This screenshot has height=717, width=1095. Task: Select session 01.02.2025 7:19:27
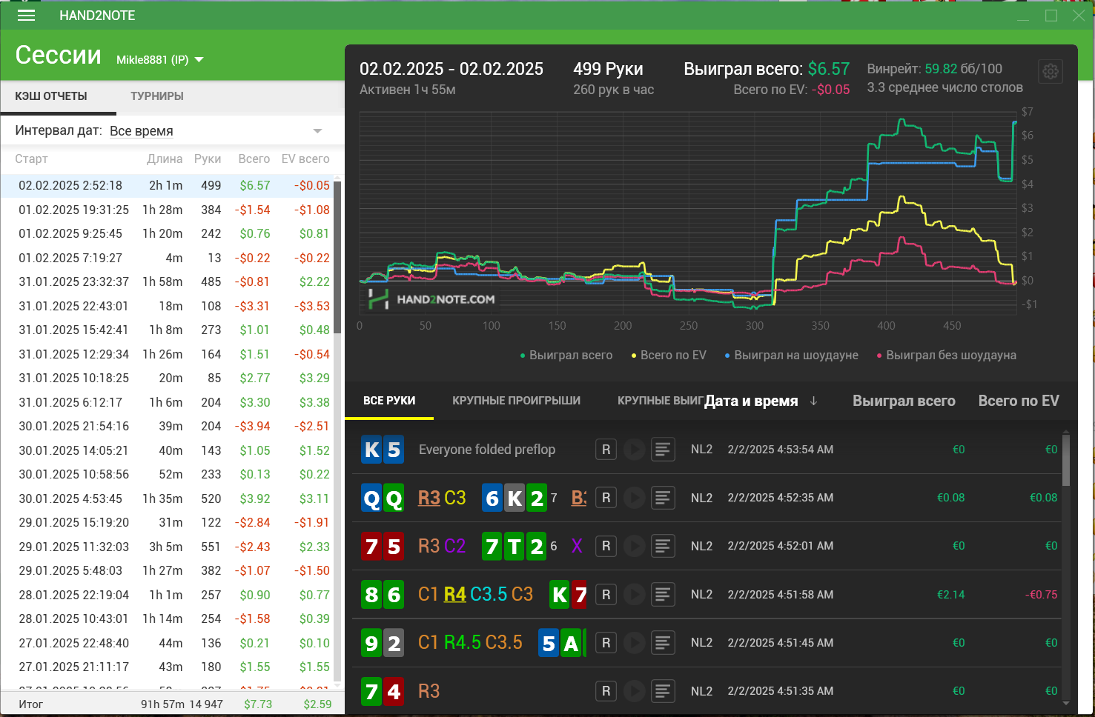pyautogui.click(x=167, y=258)
